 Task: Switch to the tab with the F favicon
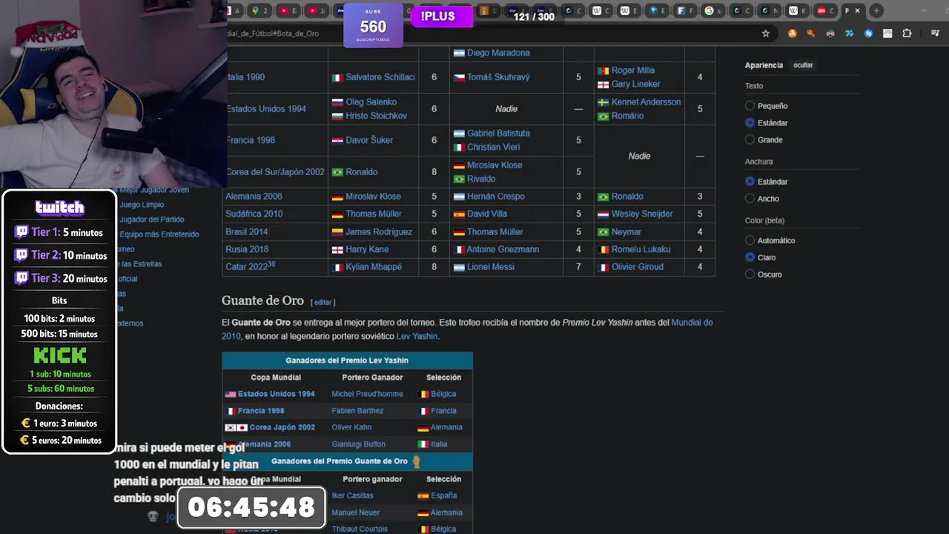[x=685, y=11]
